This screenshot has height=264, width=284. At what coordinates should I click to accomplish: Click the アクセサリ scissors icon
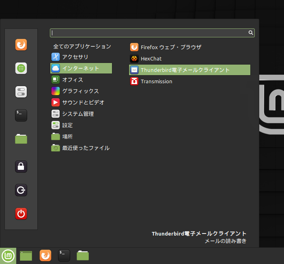point(56,57)
